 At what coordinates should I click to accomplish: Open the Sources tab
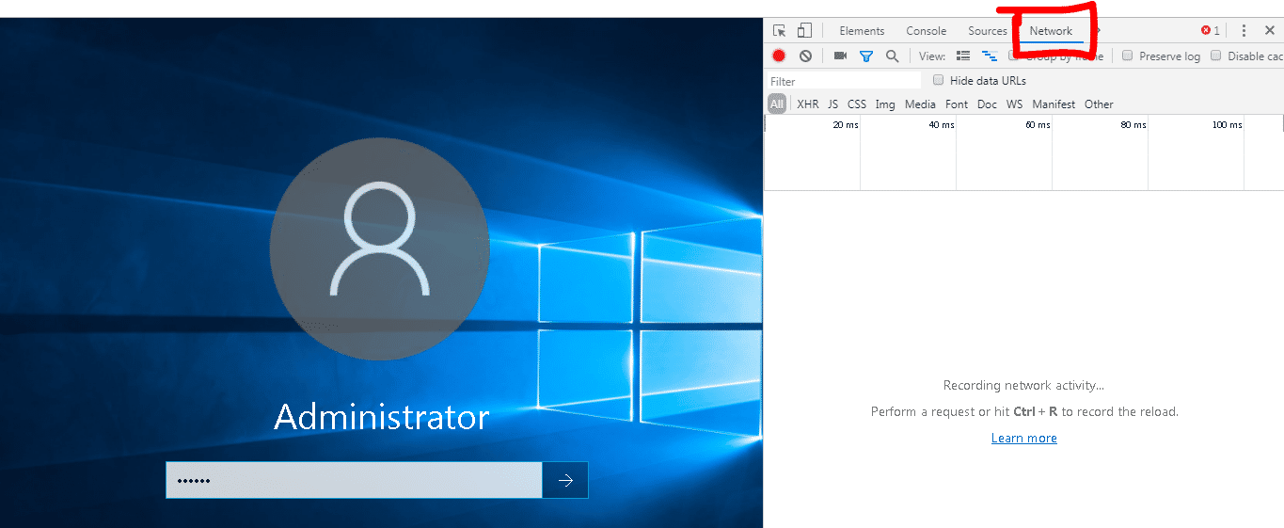(x=987, y=31)
